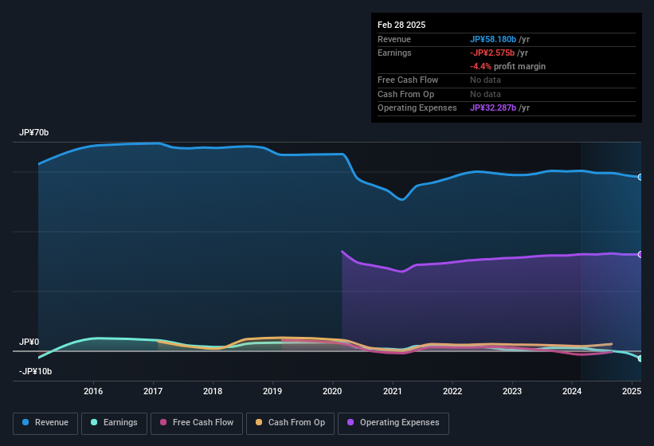Click the 2019 x-axis label
Viewport: 654px width, 446px height.
(272, 391)
